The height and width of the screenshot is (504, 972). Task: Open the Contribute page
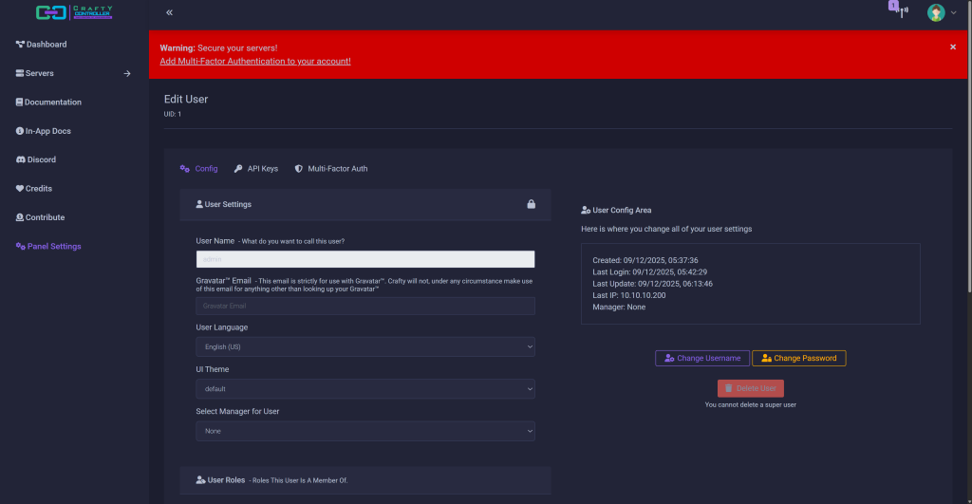point(45,217)
